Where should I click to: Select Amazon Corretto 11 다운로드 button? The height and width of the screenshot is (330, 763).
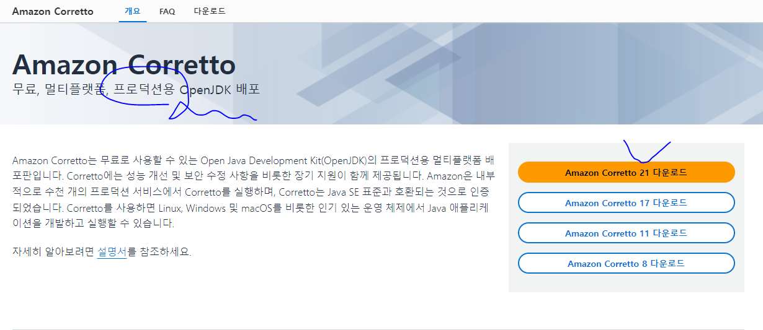(626, 233)
